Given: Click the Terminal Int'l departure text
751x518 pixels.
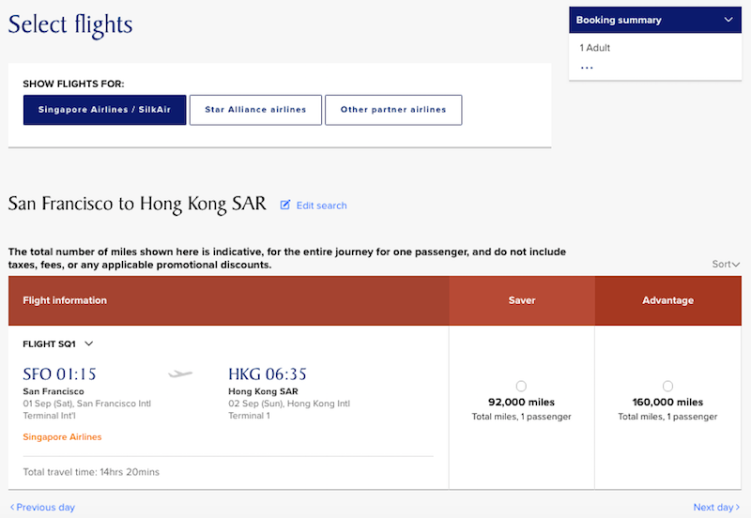Looking at the screenshot, I should pyautogui.click(x=50, y=416).
